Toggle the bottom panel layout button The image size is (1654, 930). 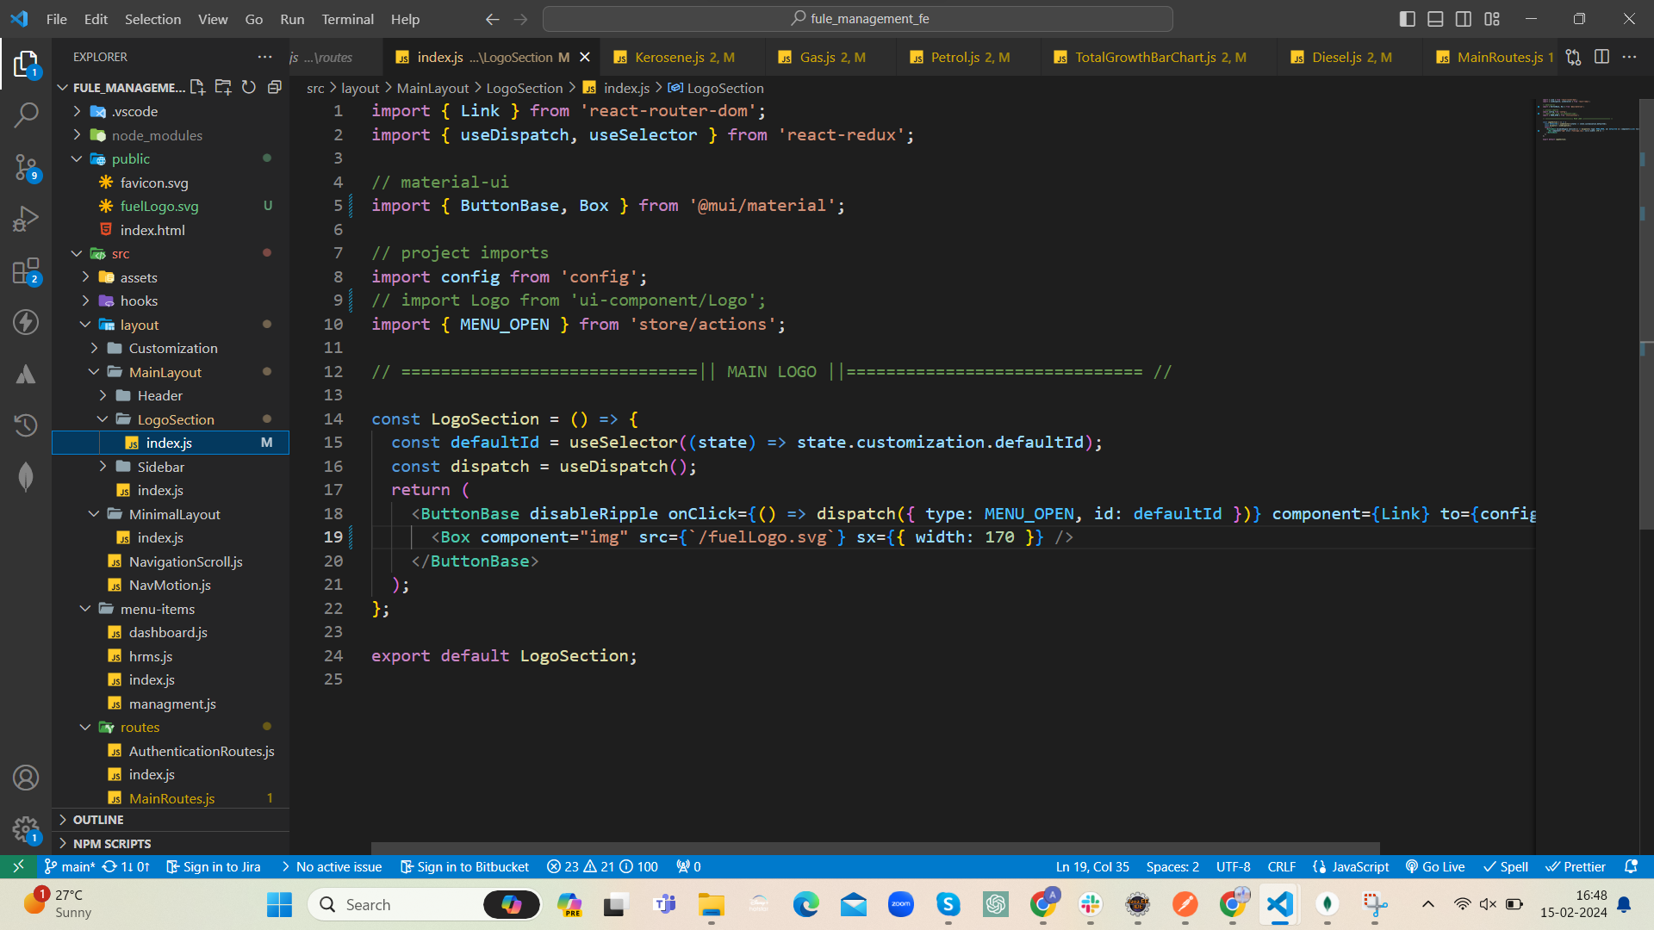click(1435, 19)
